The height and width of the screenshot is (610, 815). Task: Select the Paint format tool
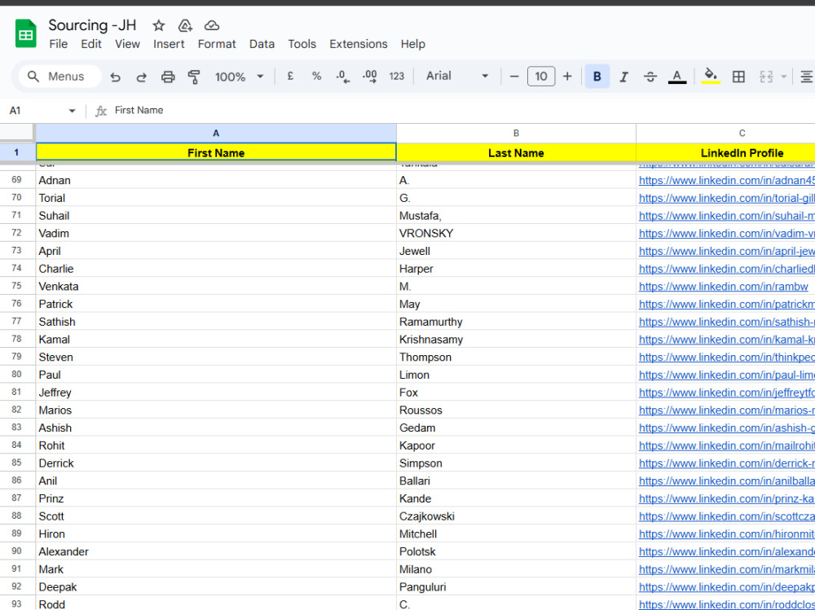pyautogui.click(x=194, y=77)
